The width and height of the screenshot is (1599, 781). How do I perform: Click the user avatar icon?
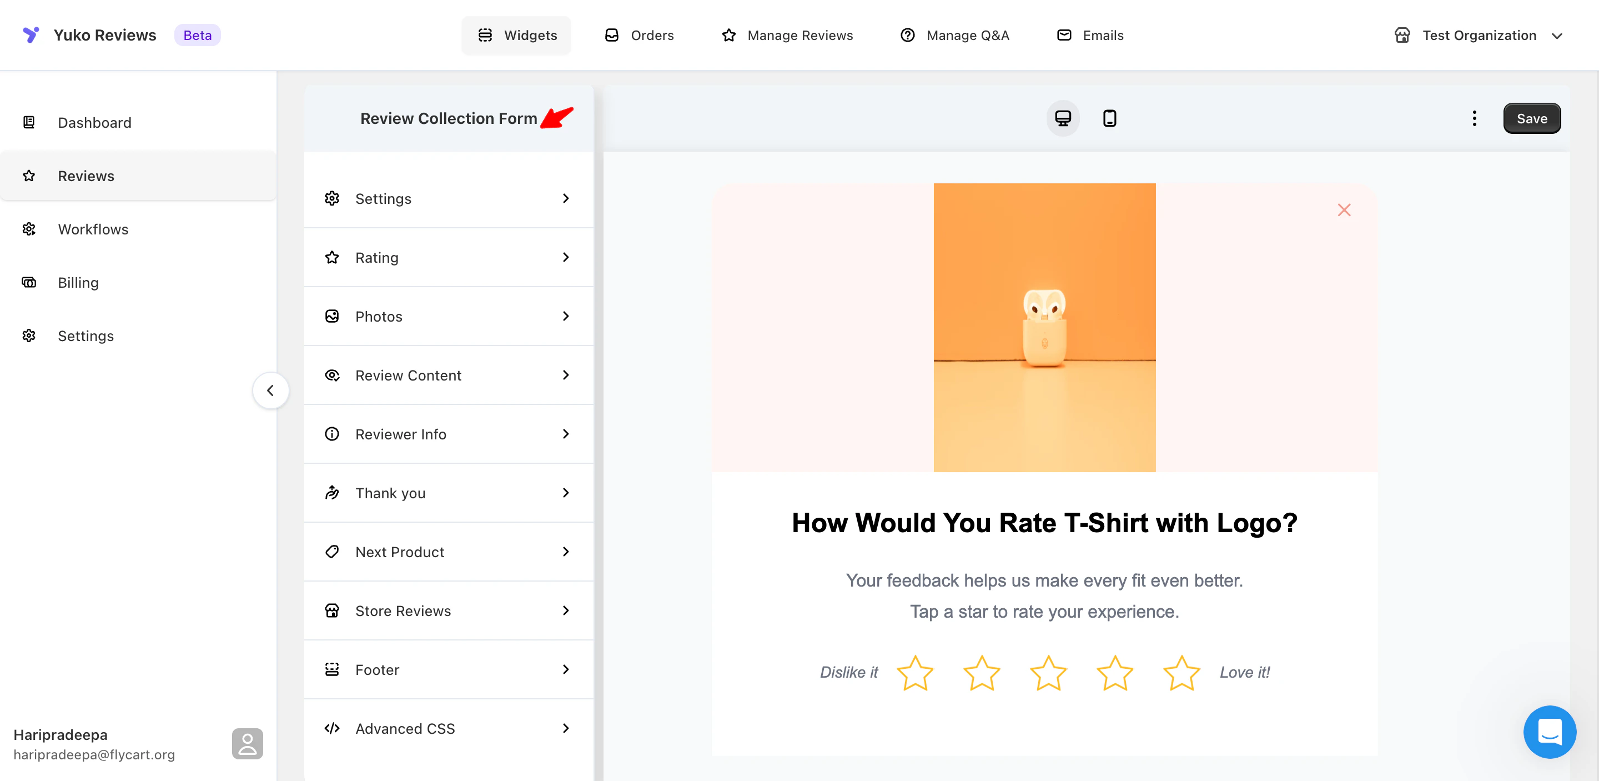[x=247, y=743]
